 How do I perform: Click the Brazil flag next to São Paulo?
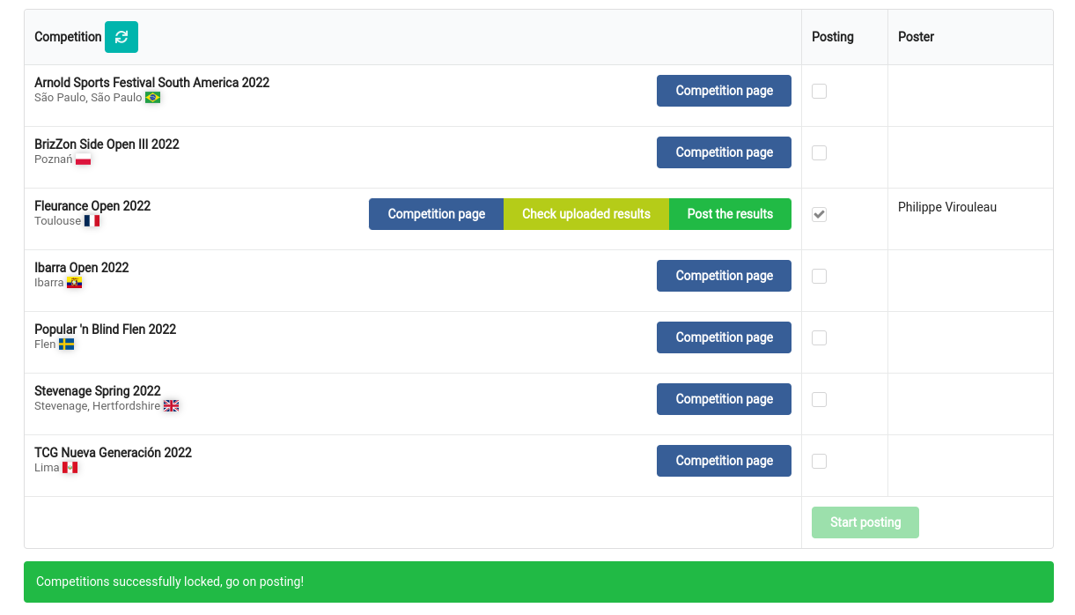[x=152, y=98]
